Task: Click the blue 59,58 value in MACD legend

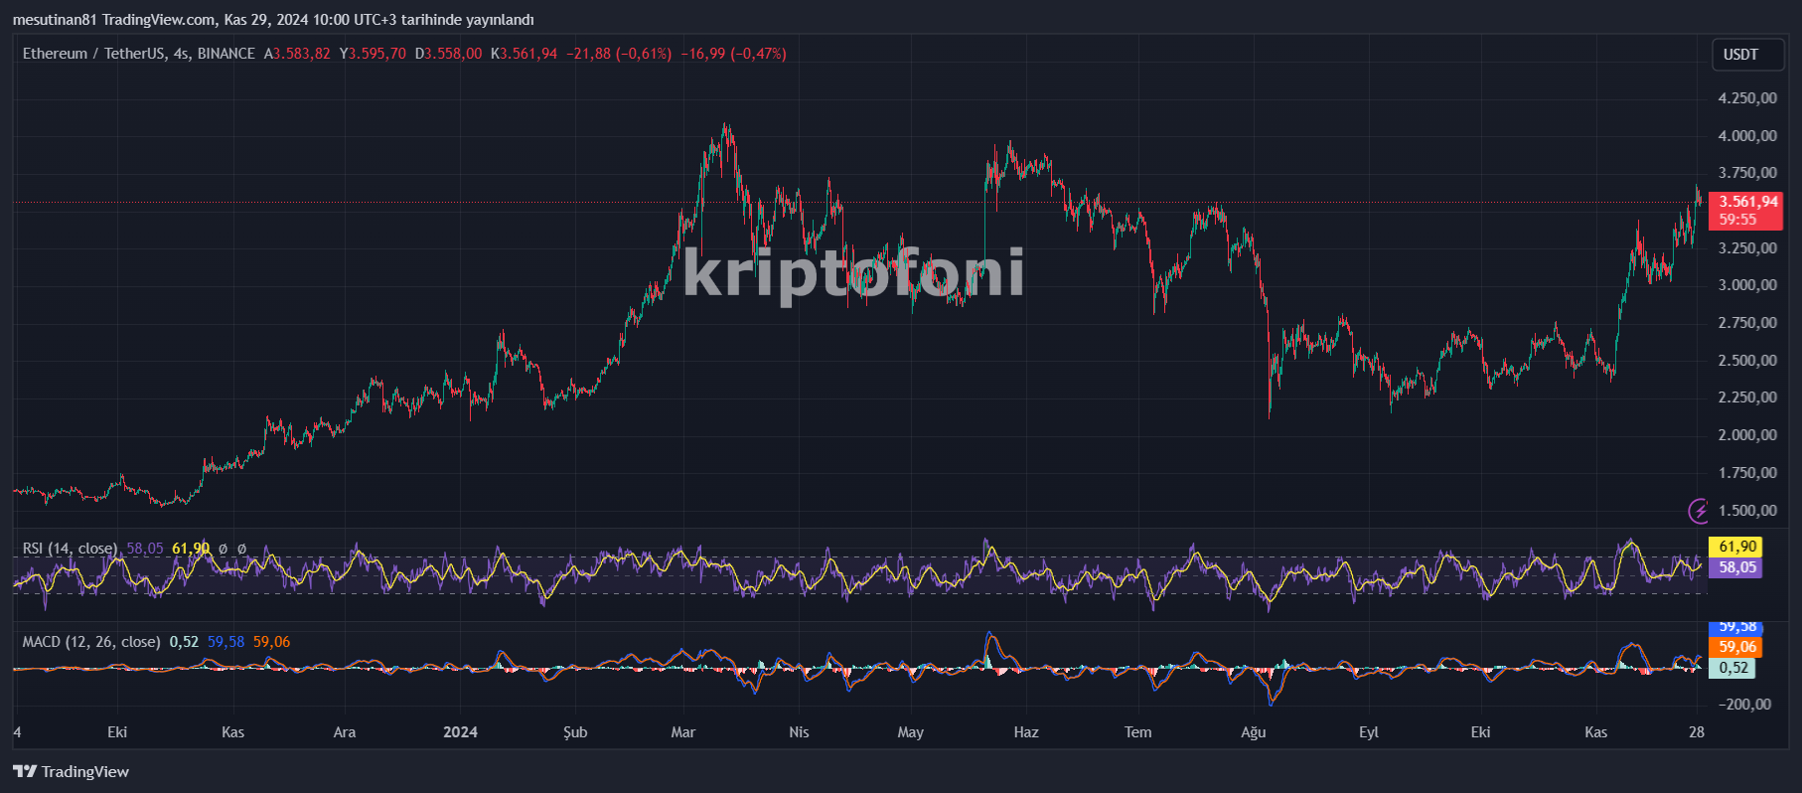Action: pos(225,642)
